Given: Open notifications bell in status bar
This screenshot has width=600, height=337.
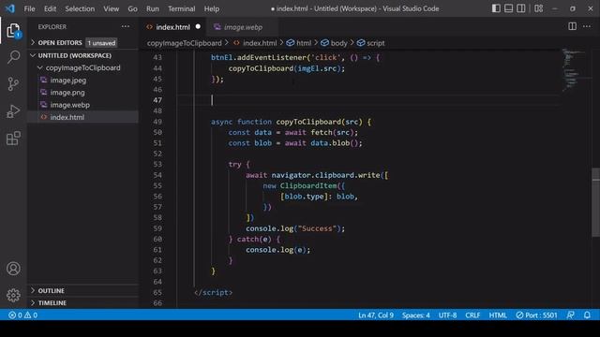Looking at the screenshot, I should click(587, 315).
